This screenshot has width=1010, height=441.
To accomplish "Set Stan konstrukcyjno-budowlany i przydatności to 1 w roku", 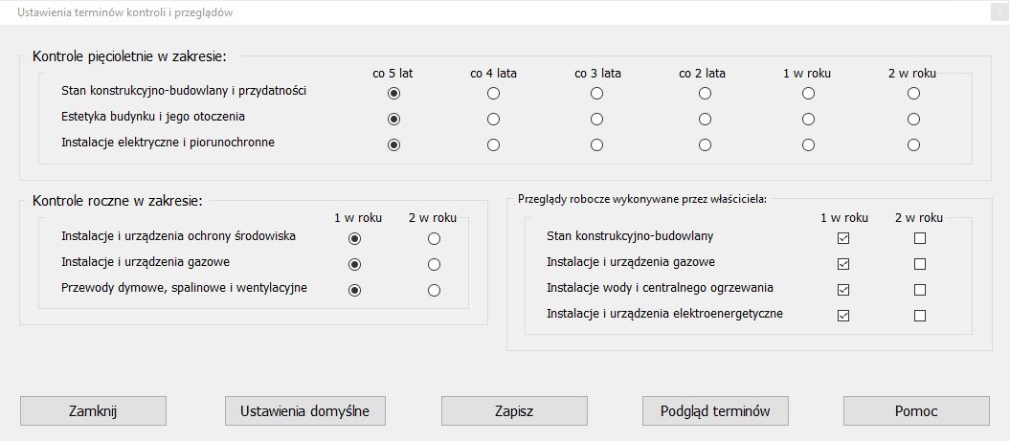I will coord(808,94).
